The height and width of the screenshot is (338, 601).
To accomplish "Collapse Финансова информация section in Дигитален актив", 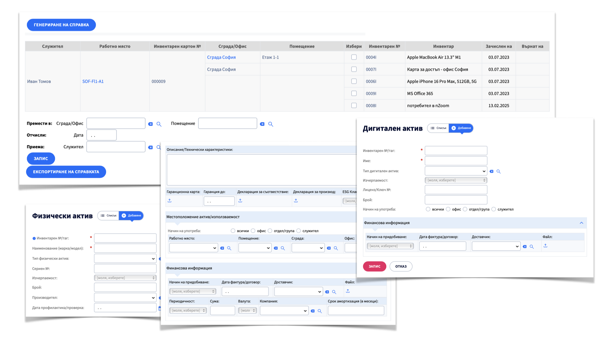I will (581, 223).
